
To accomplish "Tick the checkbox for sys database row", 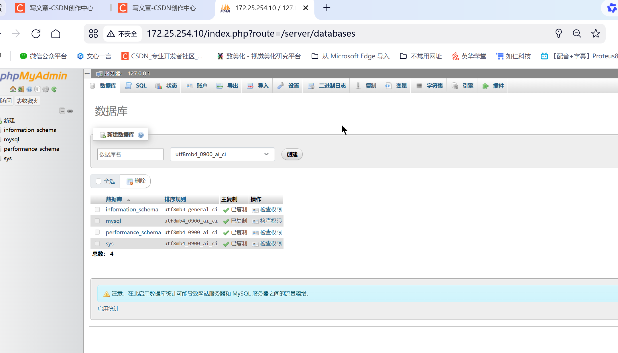I will [97, 243].
